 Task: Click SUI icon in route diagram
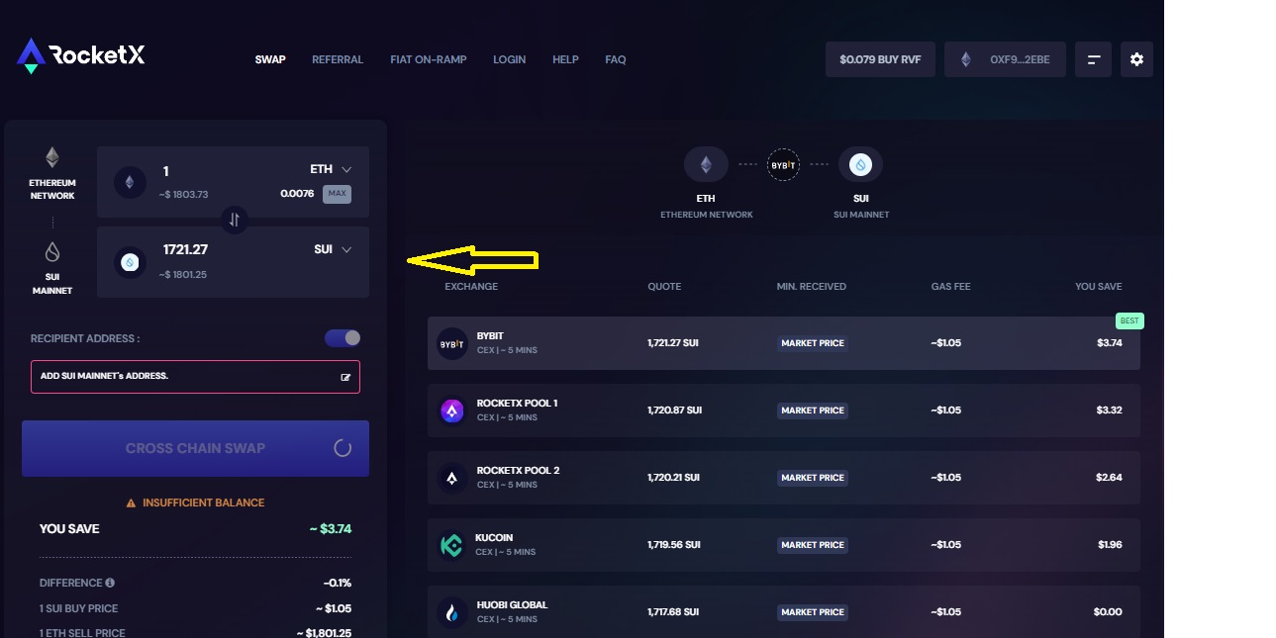click(x=860, y=164)
